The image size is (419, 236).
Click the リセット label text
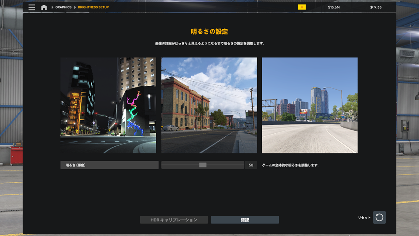[364, 218]
